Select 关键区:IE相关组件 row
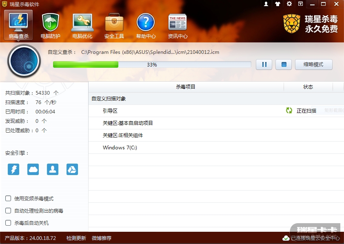Image resolution: width=344 pixels, height=244 pixels. click(x=216, y=135)
